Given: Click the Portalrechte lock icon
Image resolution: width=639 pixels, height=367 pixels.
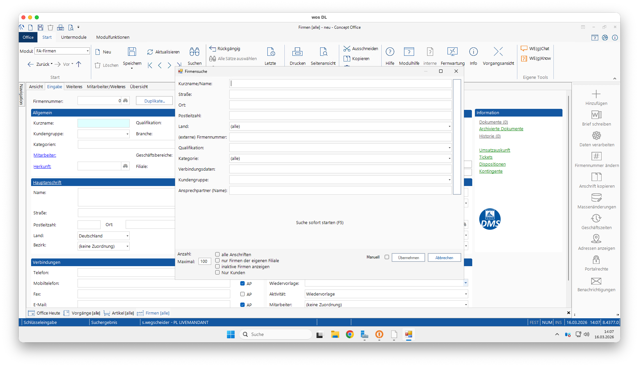Looking at the screenshot, I should point(596,260).
